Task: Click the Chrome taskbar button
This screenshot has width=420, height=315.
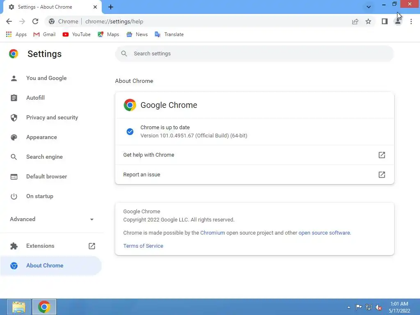Action: [44, 307]
